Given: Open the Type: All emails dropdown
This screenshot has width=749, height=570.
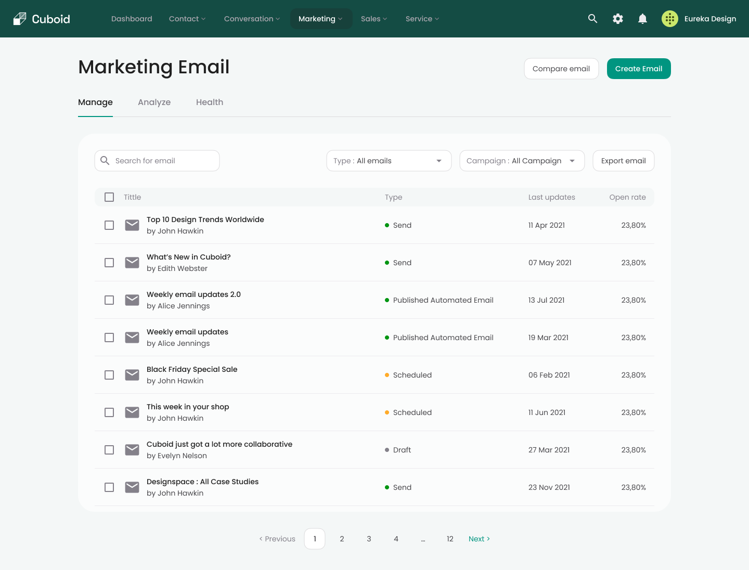Looking at the screenshot, I should click(x=389, y=161).
